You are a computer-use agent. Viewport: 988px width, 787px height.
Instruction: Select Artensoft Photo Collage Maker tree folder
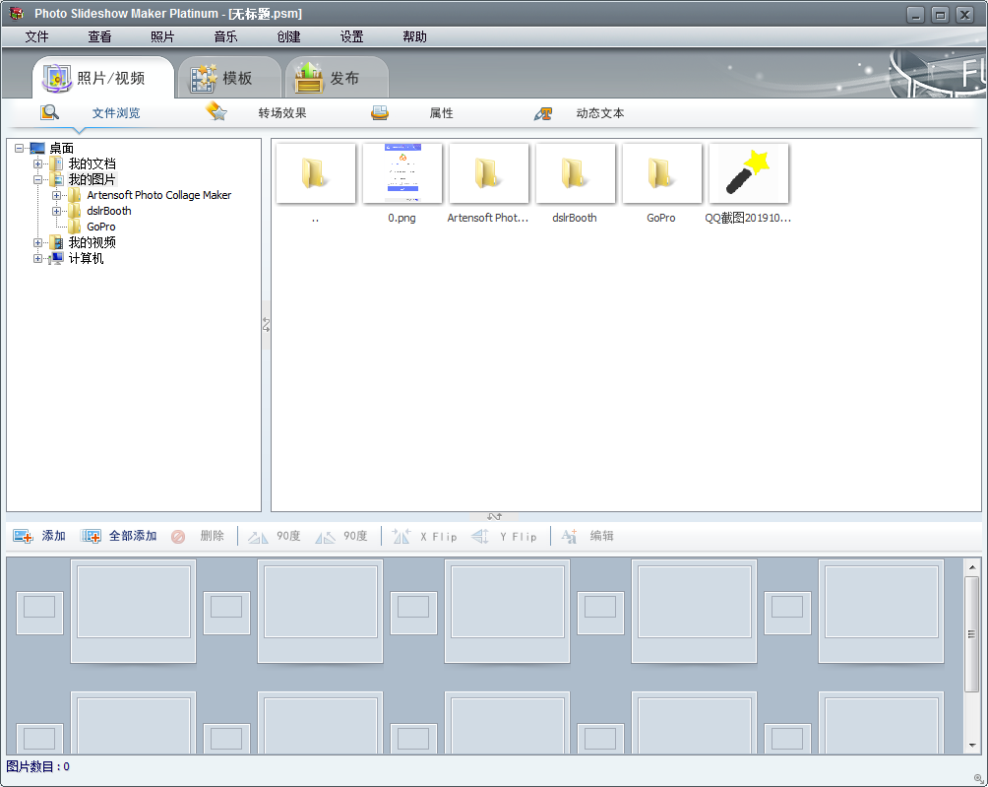158,195
